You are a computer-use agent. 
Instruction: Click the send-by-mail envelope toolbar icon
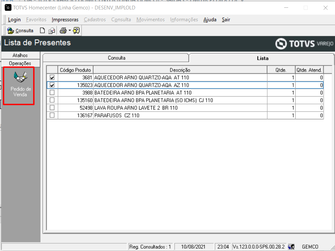(x=52, y=31)
